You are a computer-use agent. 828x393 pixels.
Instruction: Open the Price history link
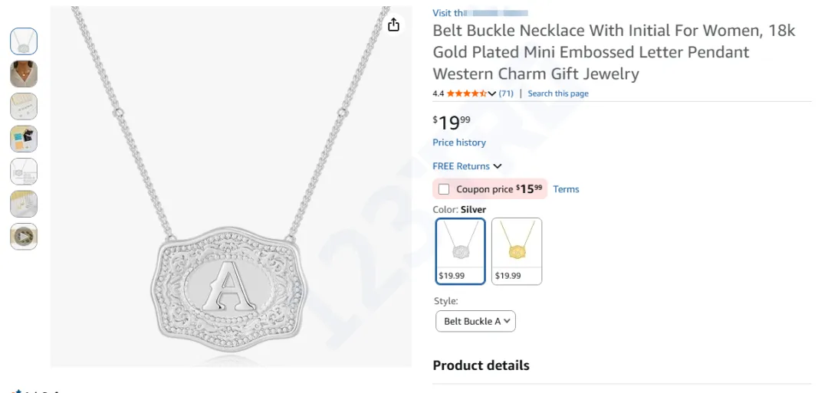point(459,142)
